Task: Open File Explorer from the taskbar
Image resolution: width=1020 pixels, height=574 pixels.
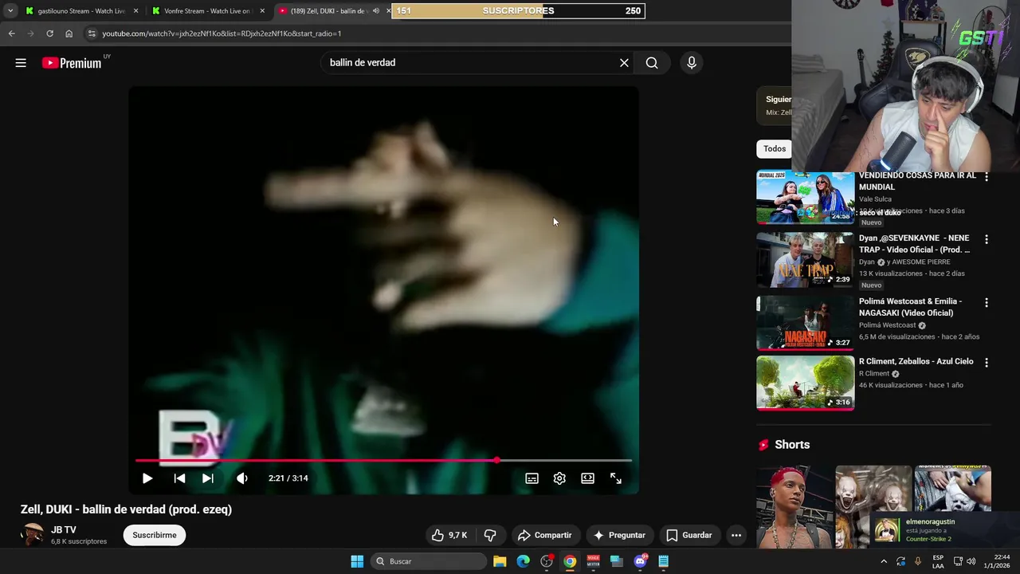Action: click(x=500, y=561)
